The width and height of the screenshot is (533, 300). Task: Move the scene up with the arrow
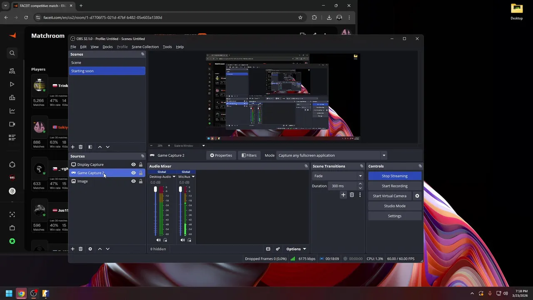point(100,147)
